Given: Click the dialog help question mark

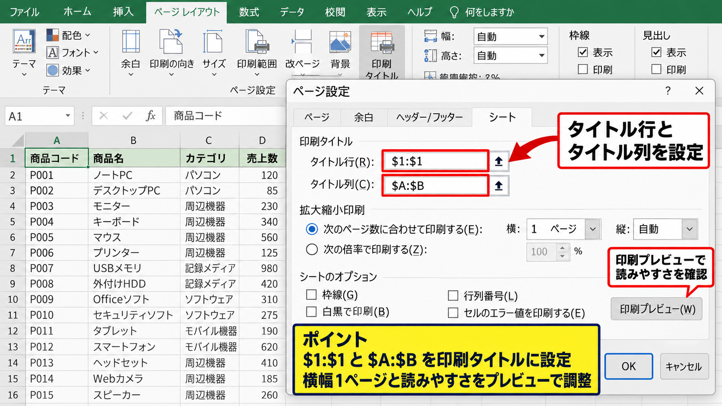Looking at the screenshot, I should pos(668,91).
